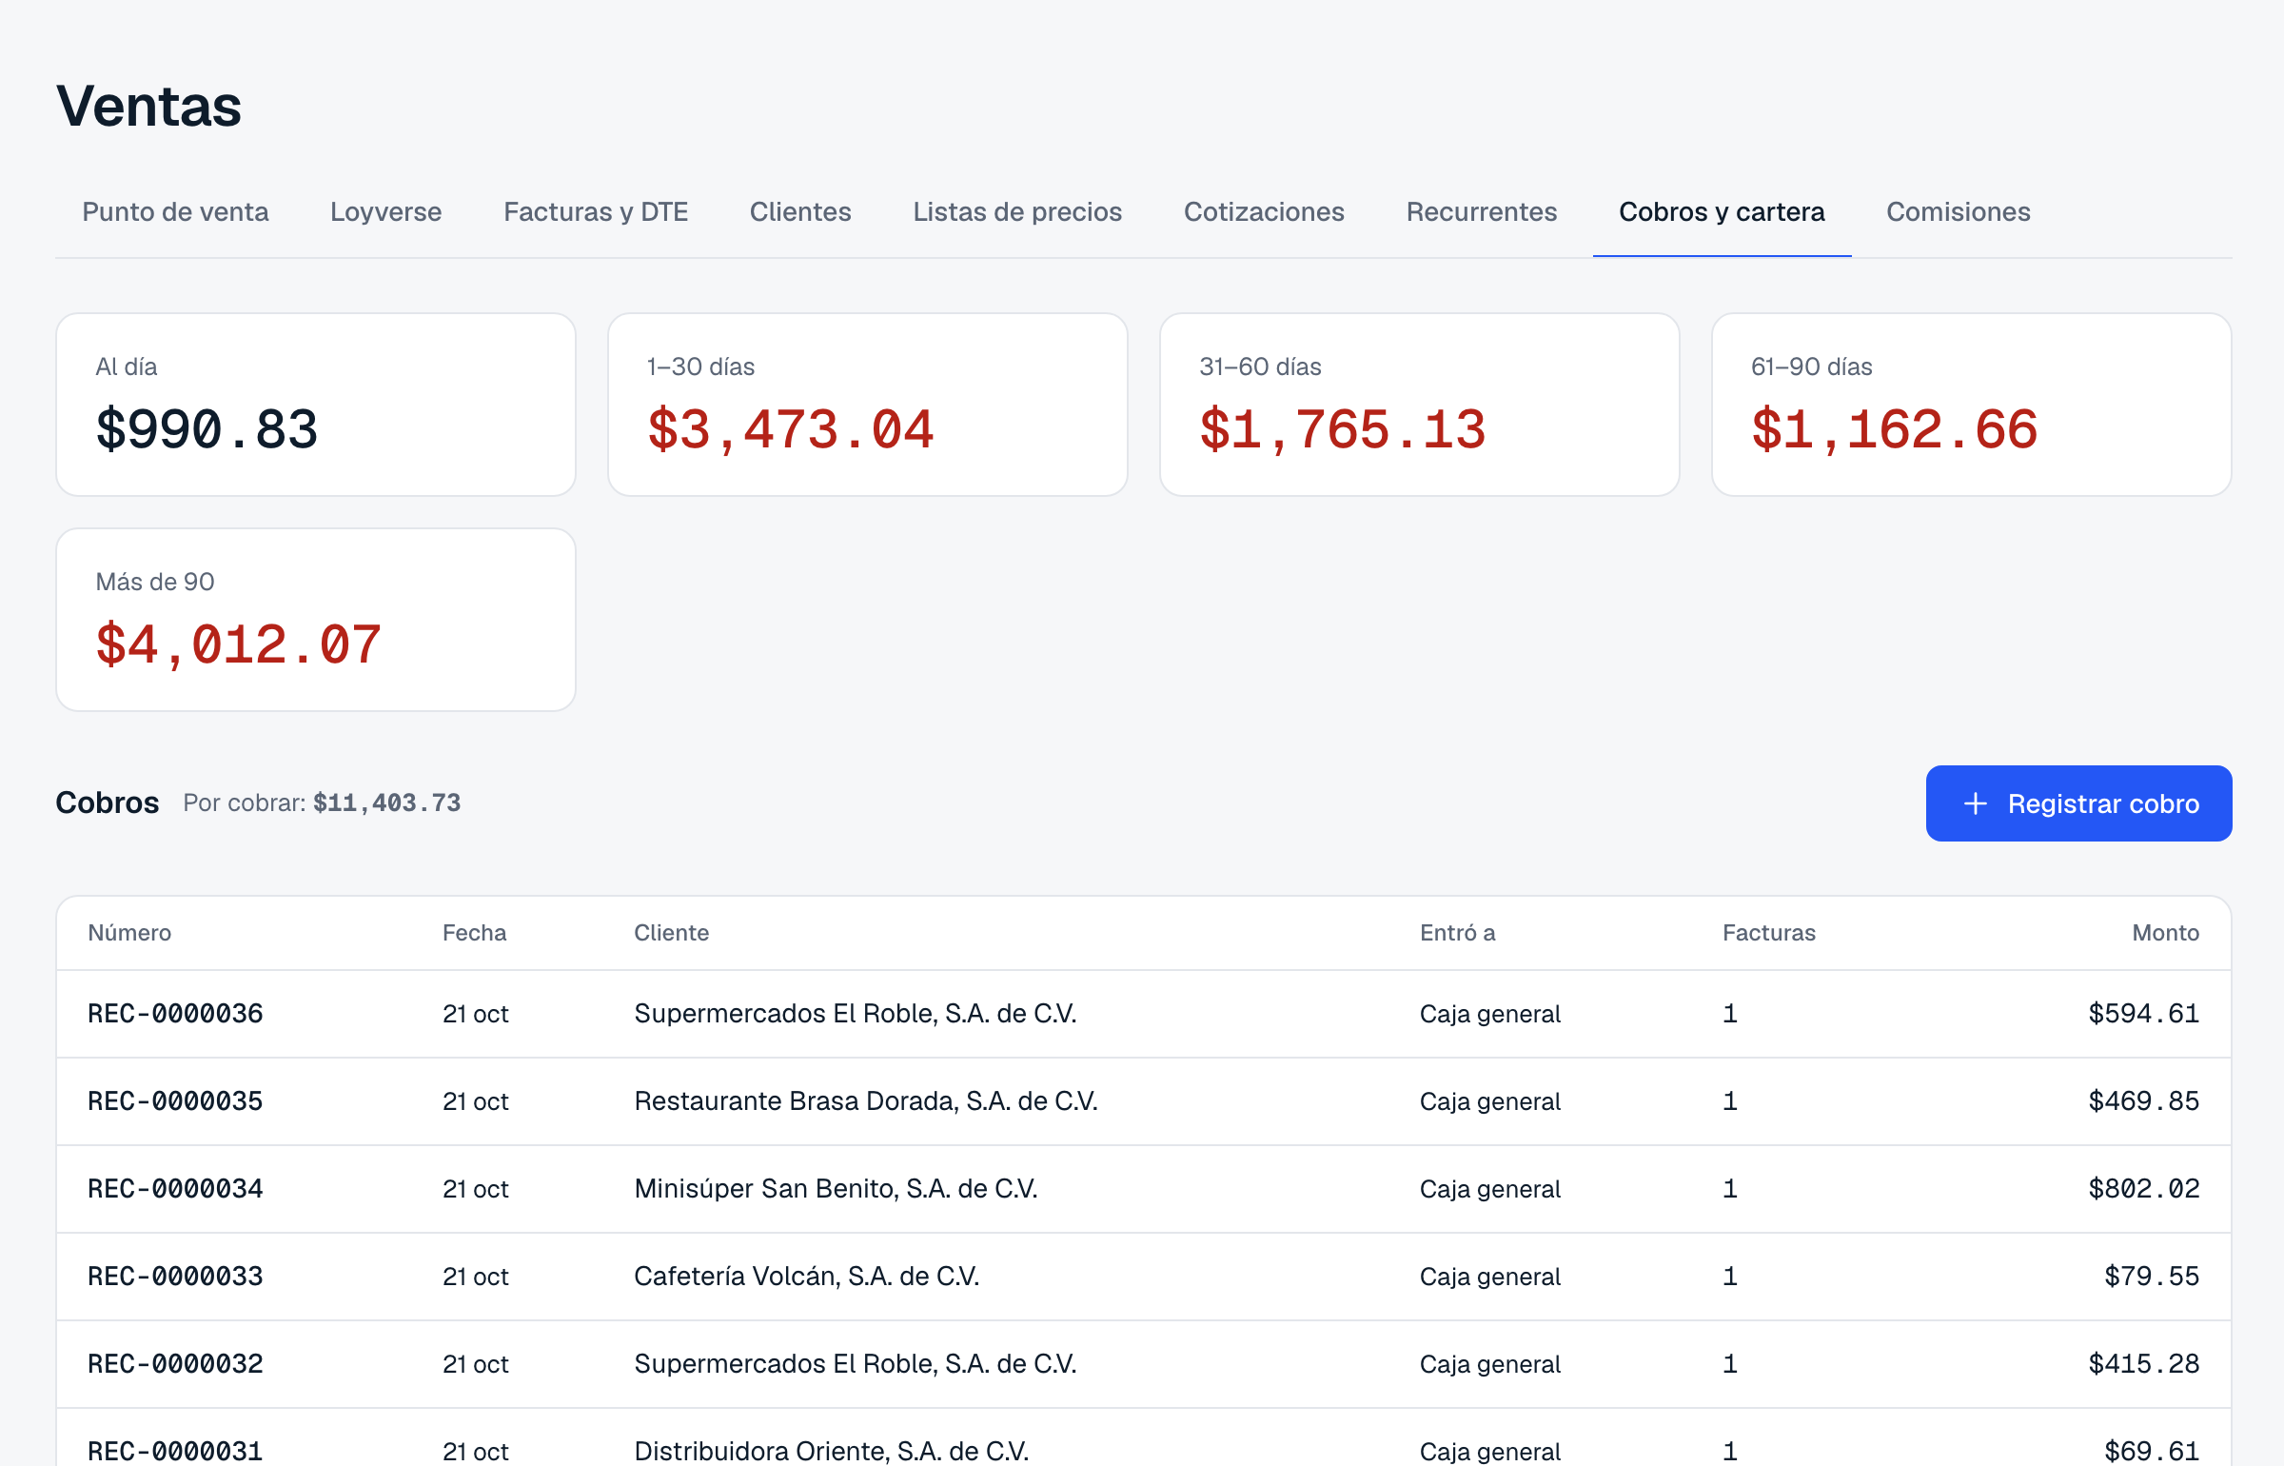Select the Clientes tab
2284x1466 pixels.
tap(800, 211)
